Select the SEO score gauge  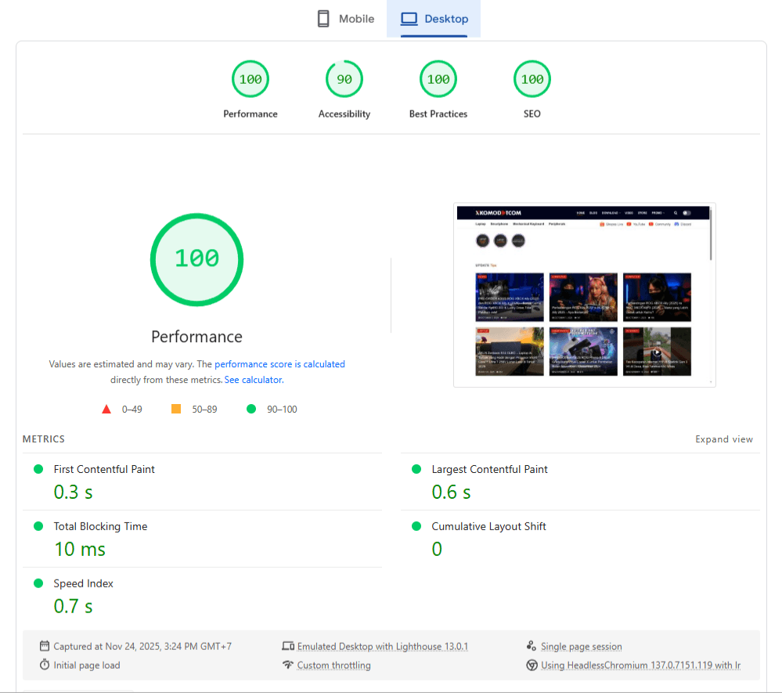(532, 79)
